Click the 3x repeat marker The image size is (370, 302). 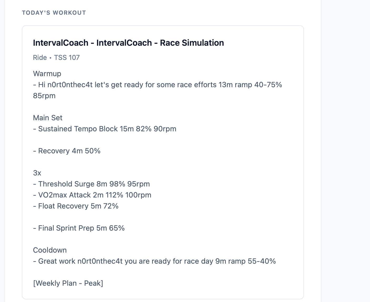point(37,173)
